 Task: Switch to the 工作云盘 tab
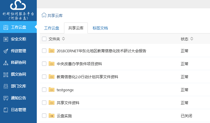52,28
